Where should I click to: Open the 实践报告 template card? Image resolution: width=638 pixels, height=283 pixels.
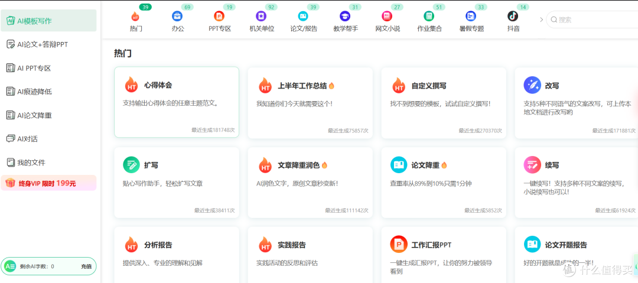[310, 255]
